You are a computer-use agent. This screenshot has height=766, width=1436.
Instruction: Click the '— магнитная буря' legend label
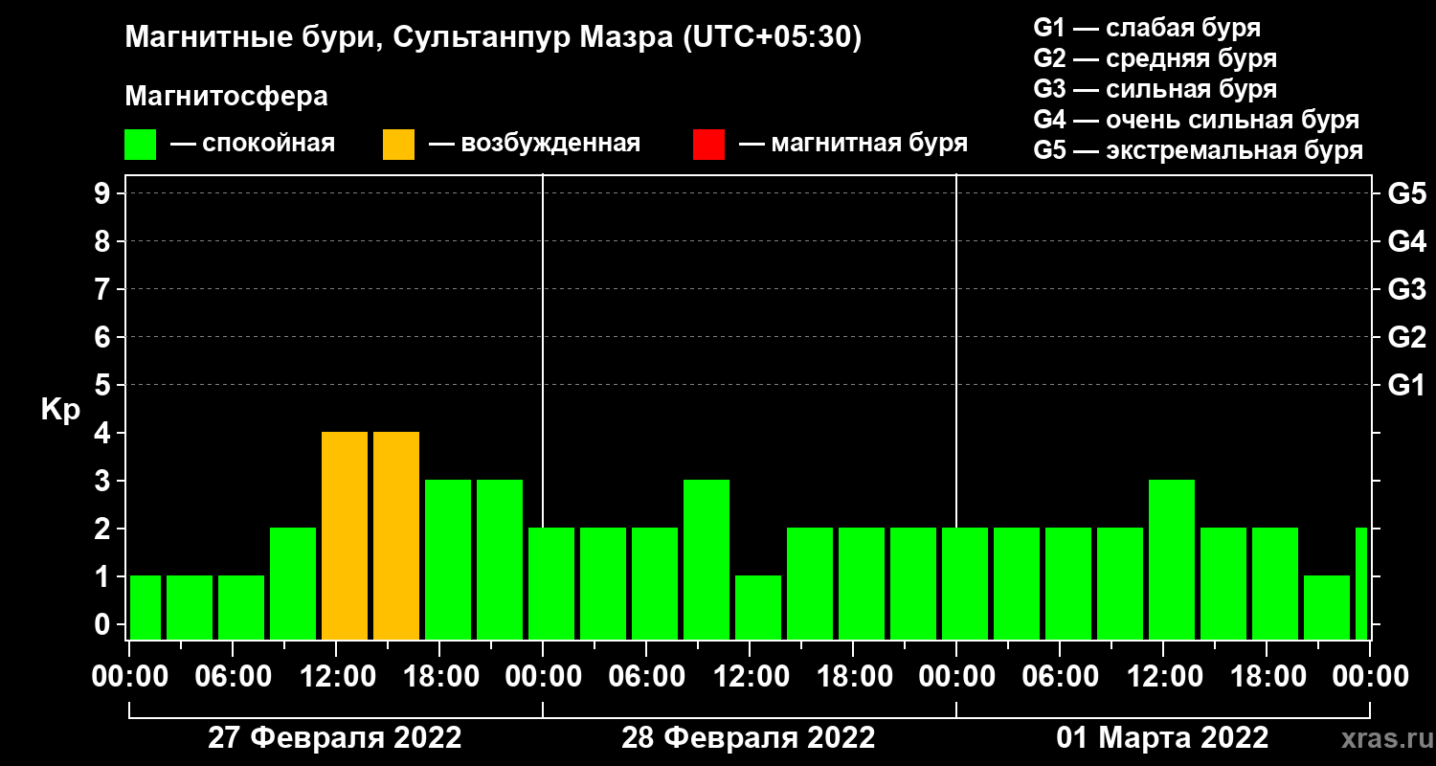[x=853, y=144]
